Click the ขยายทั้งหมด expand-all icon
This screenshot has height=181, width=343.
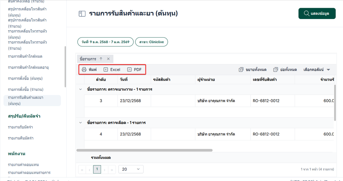point(241,70)
